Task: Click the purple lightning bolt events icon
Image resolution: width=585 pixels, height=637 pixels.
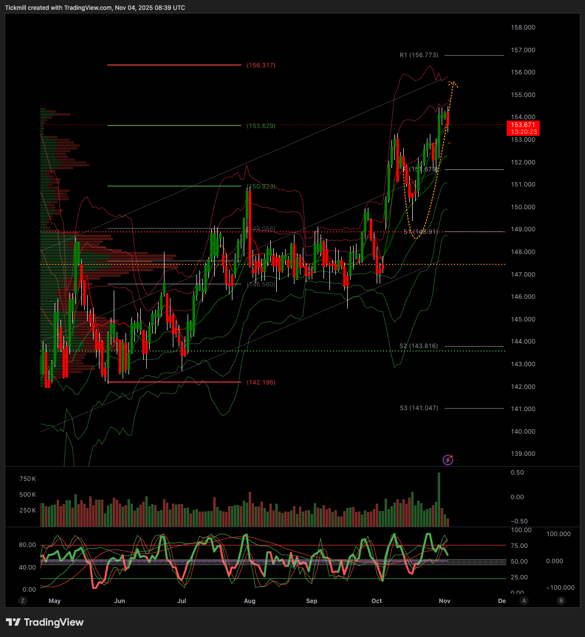Action: pyautogui.click(x=448, y=460)
